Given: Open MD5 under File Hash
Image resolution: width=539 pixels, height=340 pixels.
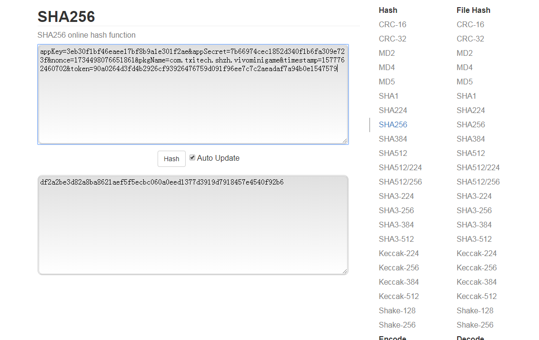Looking at the screenshot, I should pos(465,82).
